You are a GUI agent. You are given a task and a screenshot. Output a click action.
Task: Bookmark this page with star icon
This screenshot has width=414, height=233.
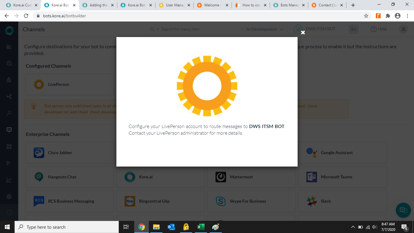(366, 16)
